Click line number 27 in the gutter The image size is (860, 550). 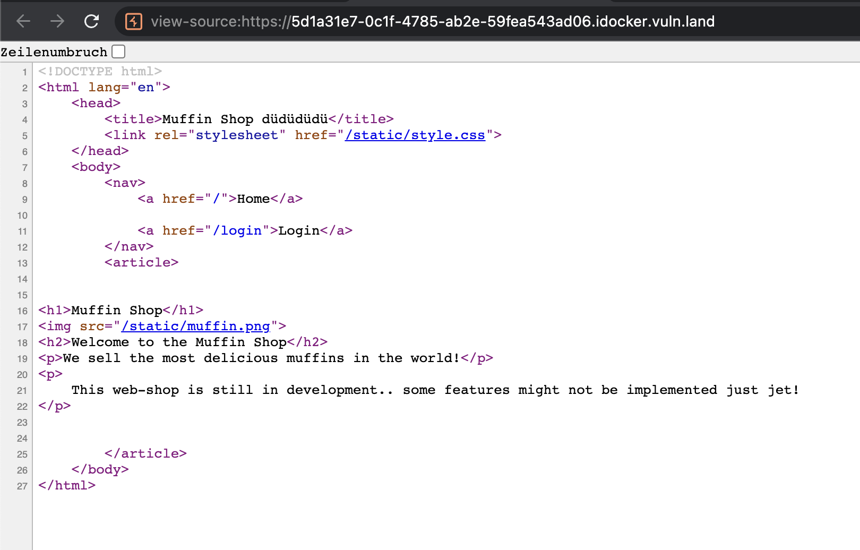tap(22, 486)
